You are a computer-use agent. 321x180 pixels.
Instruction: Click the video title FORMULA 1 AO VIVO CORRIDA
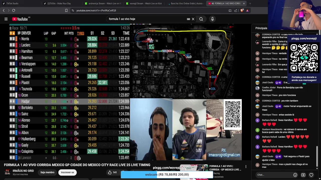(x=77, y=165)
